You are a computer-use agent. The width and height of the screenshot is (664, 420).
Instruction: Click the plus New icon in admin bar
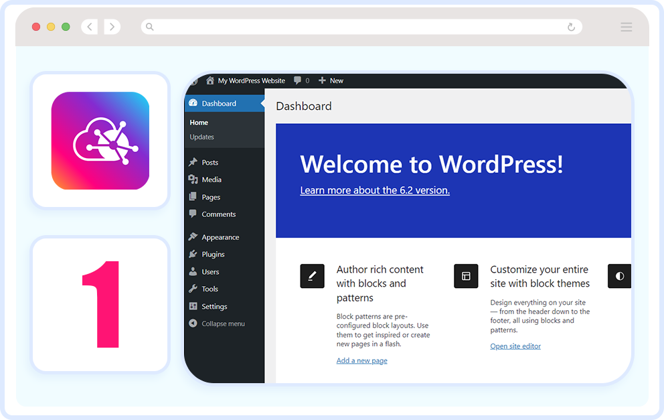tap(322, 80)
